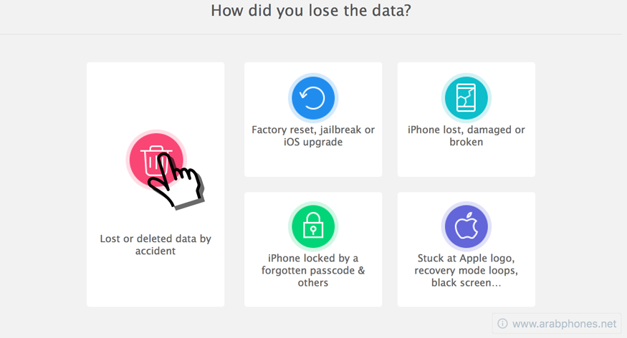This screenshot has width=627, height=338.
Task: Select the blue factory reset arrow icon
Action: [313, 98]
